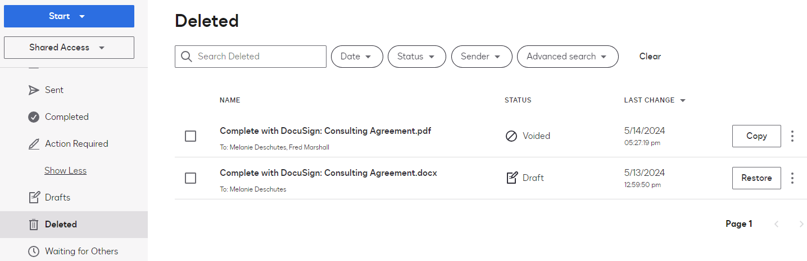The height and width of the screenshot is (261, 807).
Task: Open the Advanced search dropdown
Action: tap(567, 57)
